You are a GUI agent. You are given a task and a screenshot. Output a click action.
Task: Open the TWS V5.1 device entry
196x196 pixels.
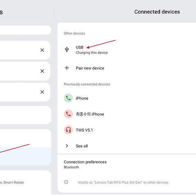(x=127, y=130)
